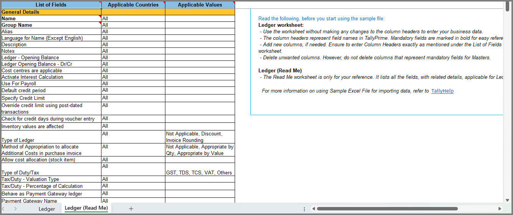Screen dimensions: 513x215
Task: Select the Applicable Countries header cell
Action: pyautogui.click(x=133, y=5)
